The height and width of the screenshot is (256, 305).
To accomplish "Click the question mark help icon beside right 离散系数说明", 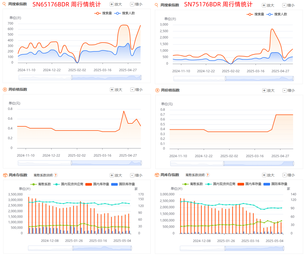I will point(207,175).
